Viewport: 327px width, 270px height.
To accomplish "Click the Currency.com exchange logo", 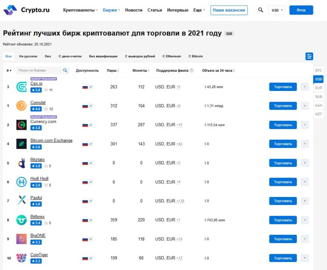I will [21, 125].
